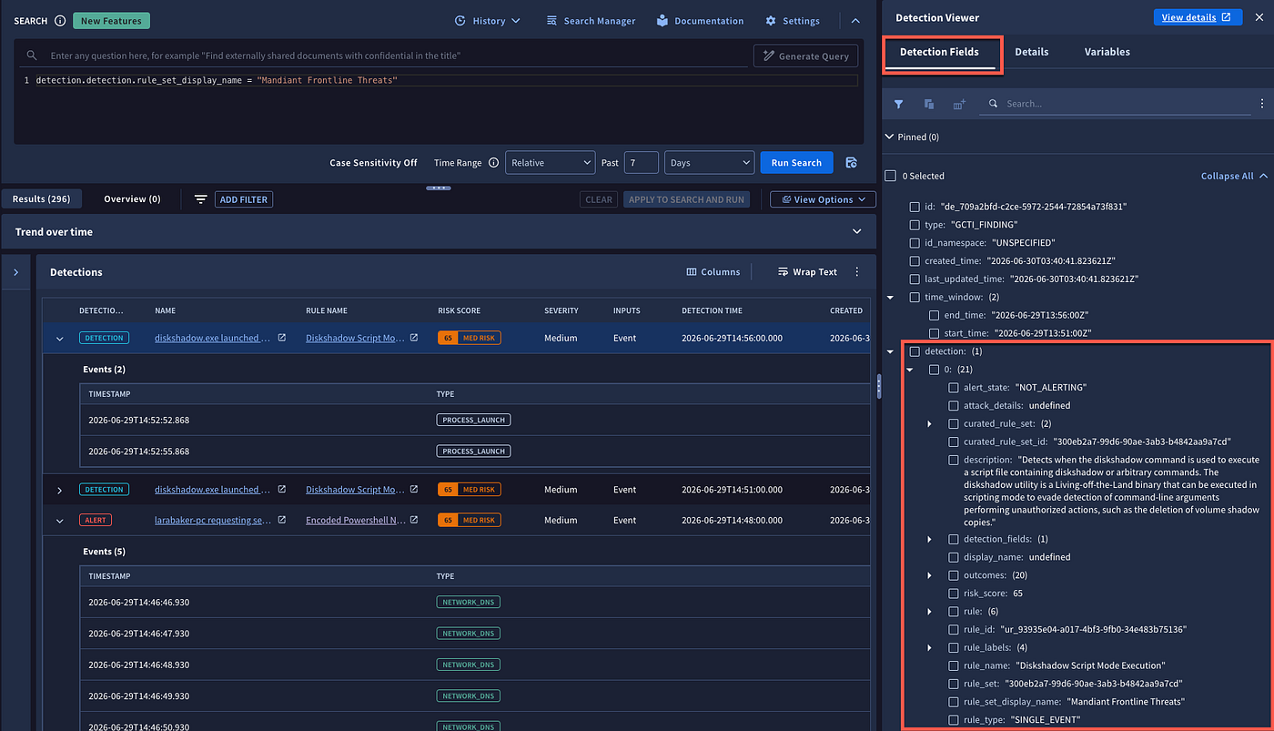The width and height of the screenshot is (1274, 731).
Task: Click the copy icon in Detection Viewer toolbar
Action: coord(929,105)
